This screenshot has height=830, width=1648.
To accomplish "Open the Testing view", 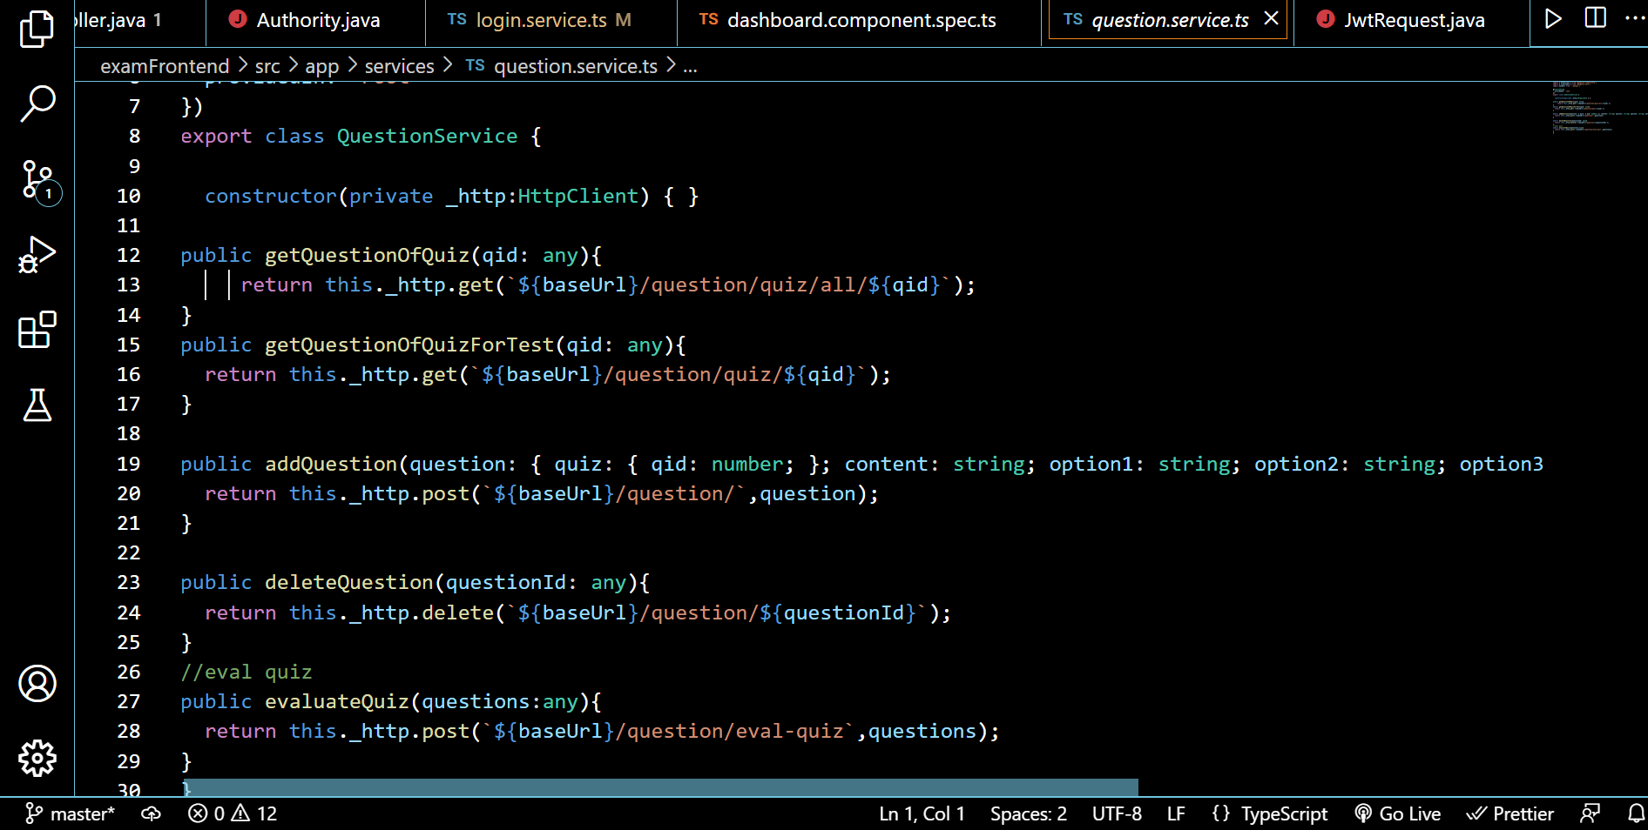I will point(37,406).
